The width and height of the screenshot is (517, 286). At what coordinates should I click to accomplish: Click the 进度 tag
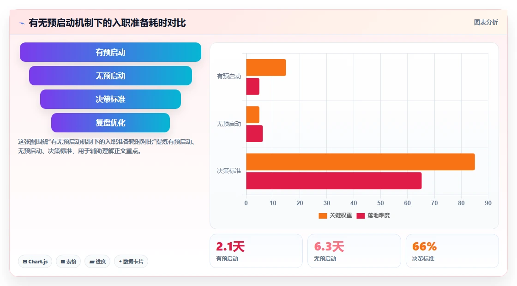(x=97, y=262)
